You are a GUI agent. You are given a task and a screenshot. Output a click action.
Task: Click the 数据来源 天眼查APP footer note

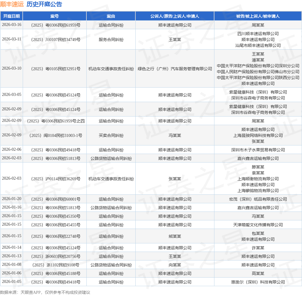click(45, 292)
